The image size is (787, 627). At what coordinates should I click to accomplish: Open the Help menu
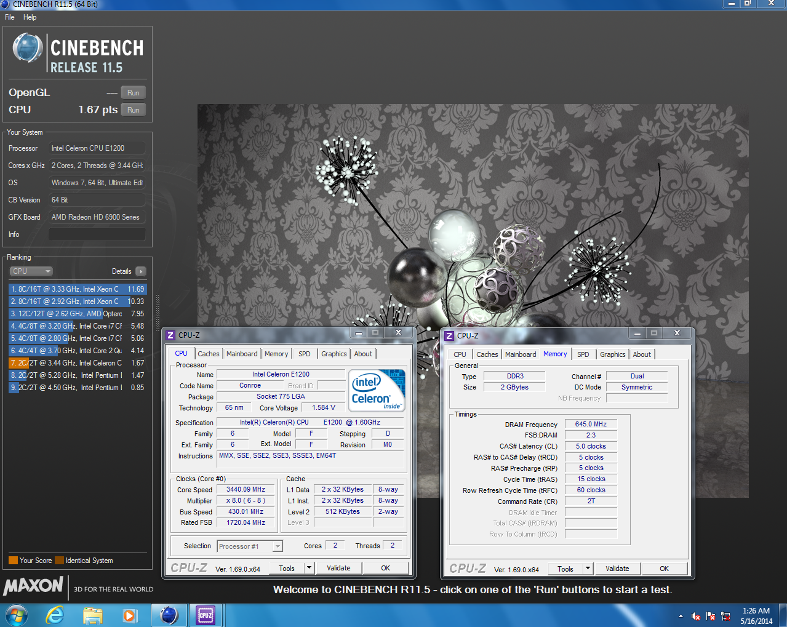(x=30, y=17)
